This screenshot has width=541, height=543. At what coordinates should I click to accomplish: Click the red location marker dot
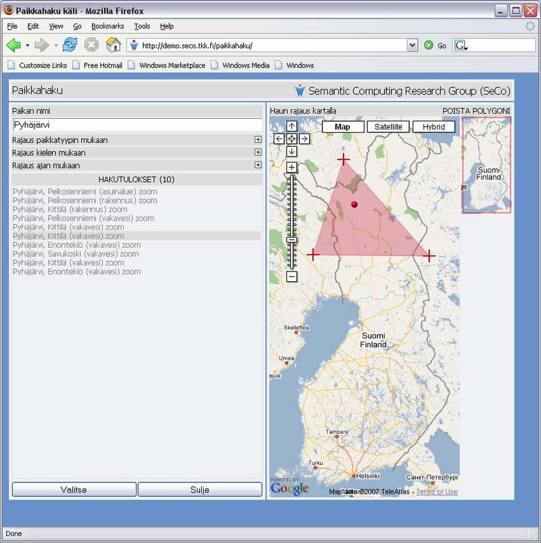coord(354,204)
